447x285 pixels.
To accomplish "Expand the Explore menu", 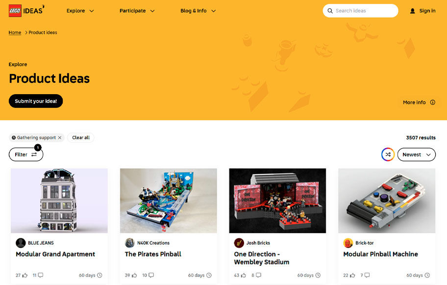I will tap(80, 11).
